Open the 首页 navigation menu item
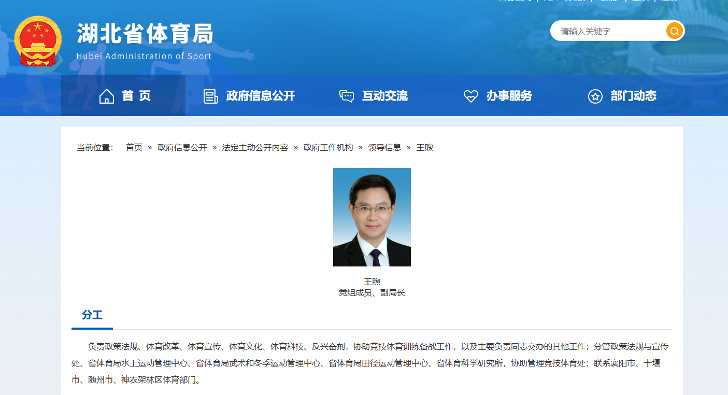This screenshot has width=728, height=395. point(123,95)
